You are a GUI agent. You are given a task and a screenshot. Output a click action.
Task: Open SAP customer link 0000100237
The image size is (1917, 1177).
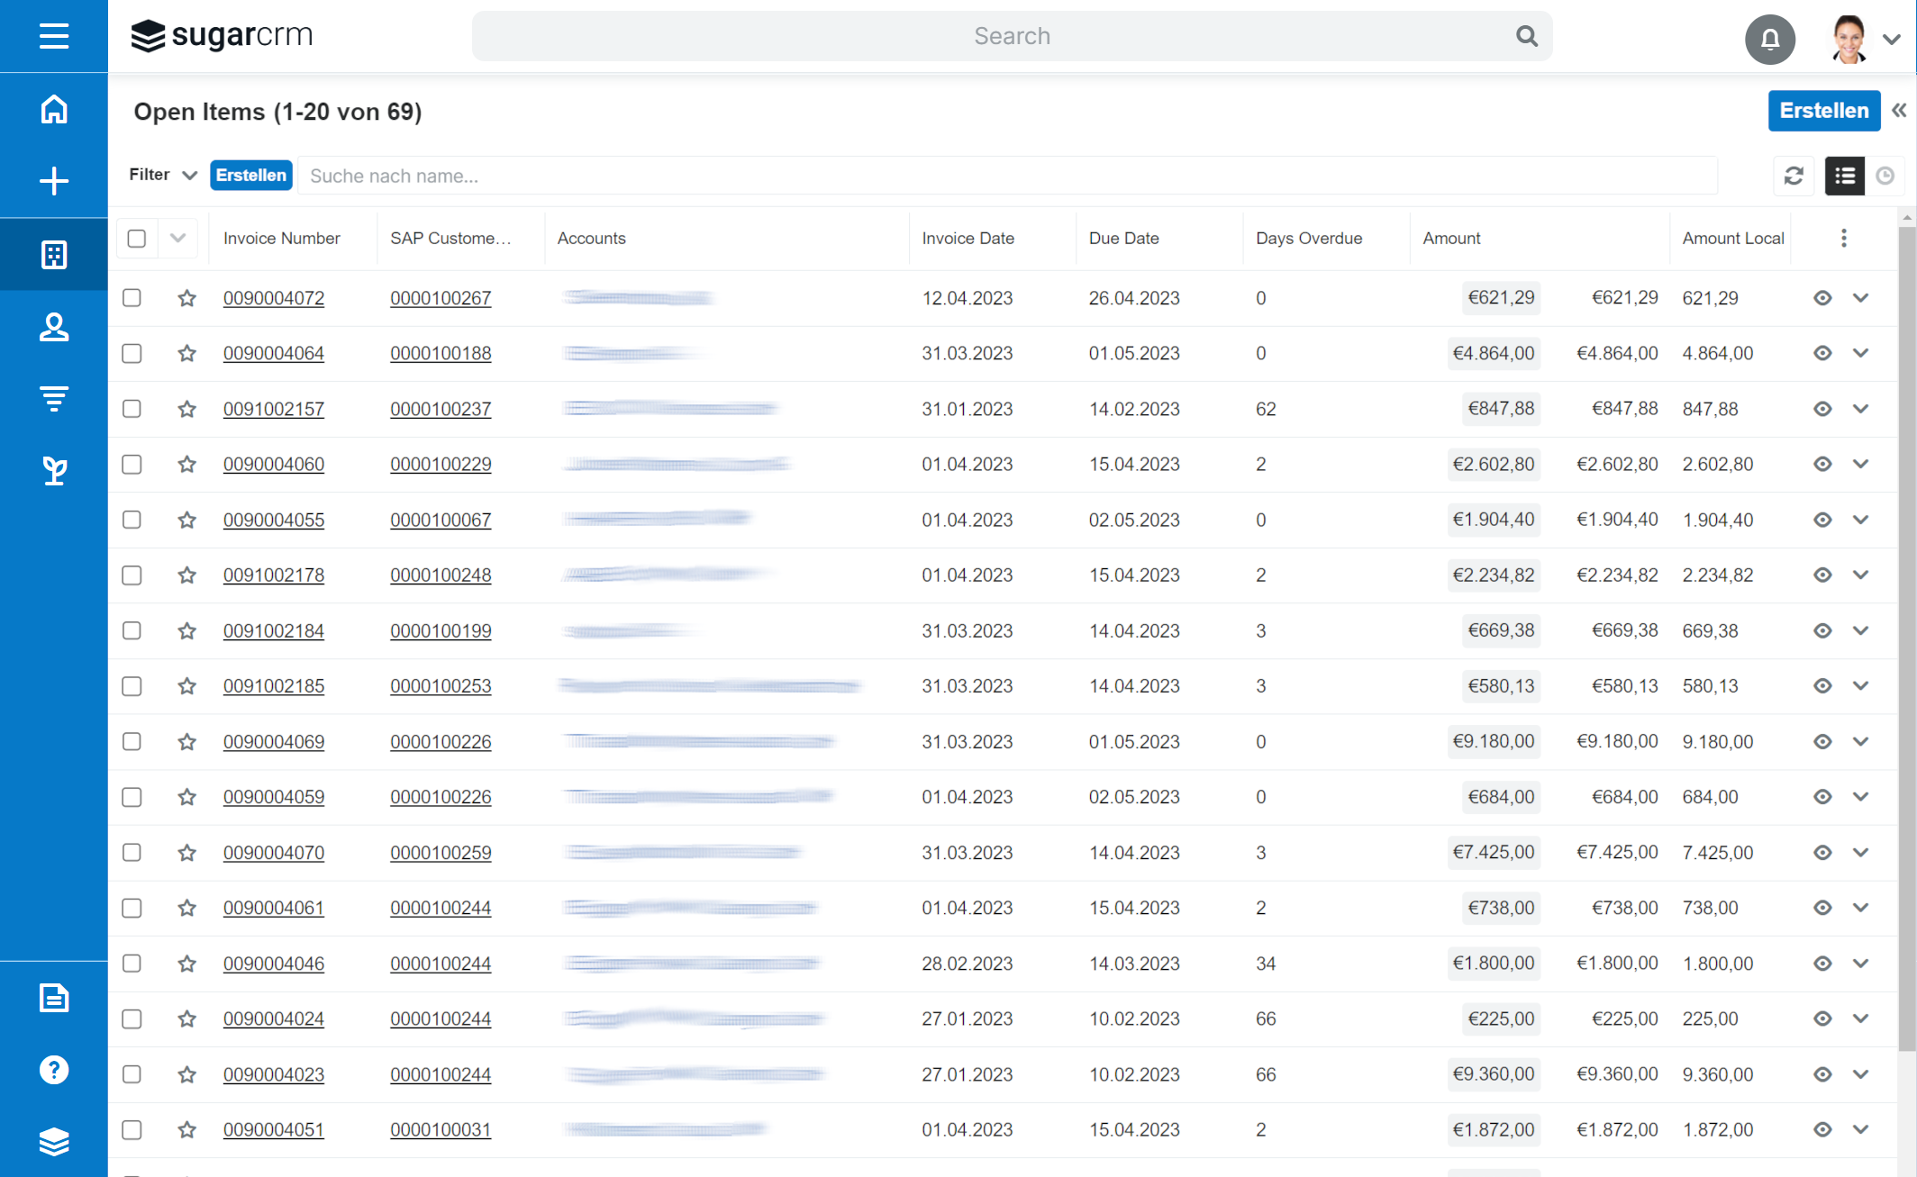click(441, 409)
